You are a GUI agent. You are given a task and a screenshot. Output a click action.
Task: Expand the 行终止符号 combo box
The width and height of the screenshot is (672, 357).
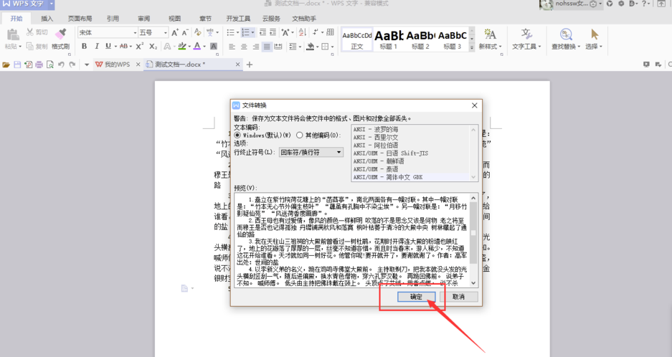311,152
